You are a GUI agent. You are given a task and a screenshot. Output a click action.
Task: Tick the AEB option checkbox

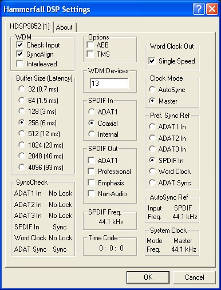point(90,45)
